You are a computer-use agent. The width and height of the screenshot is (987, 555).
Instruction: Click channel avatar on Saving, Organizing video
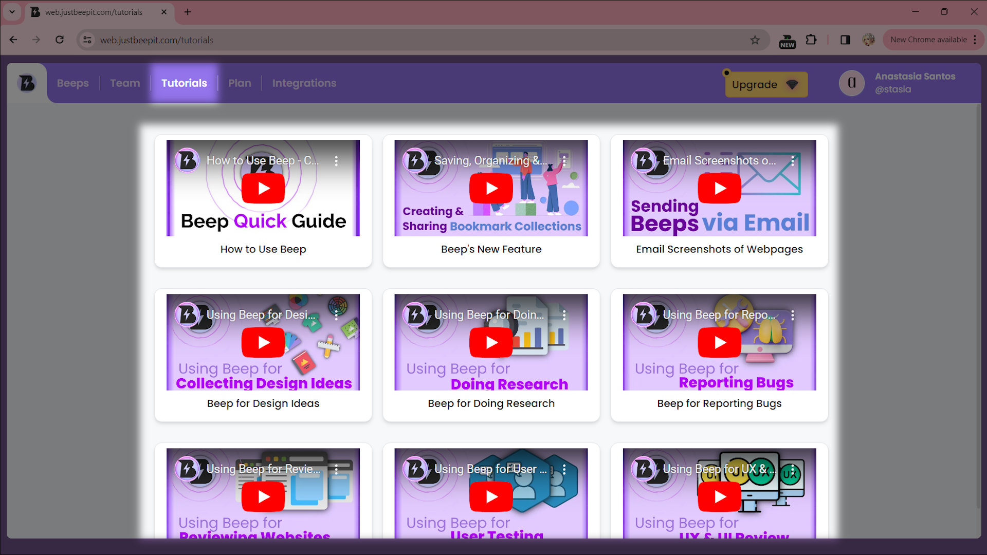point(415,161)
